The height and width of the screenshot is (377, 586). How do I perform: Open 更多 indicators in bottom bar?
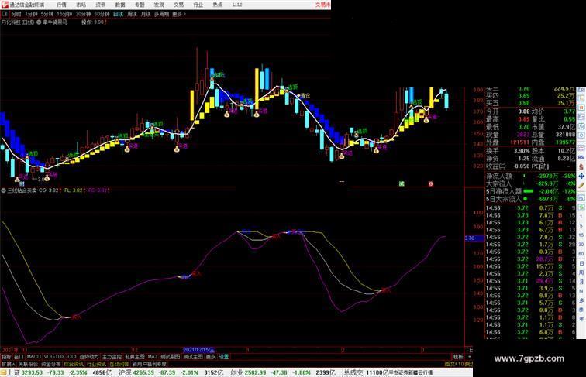click(x=211, y=357)
